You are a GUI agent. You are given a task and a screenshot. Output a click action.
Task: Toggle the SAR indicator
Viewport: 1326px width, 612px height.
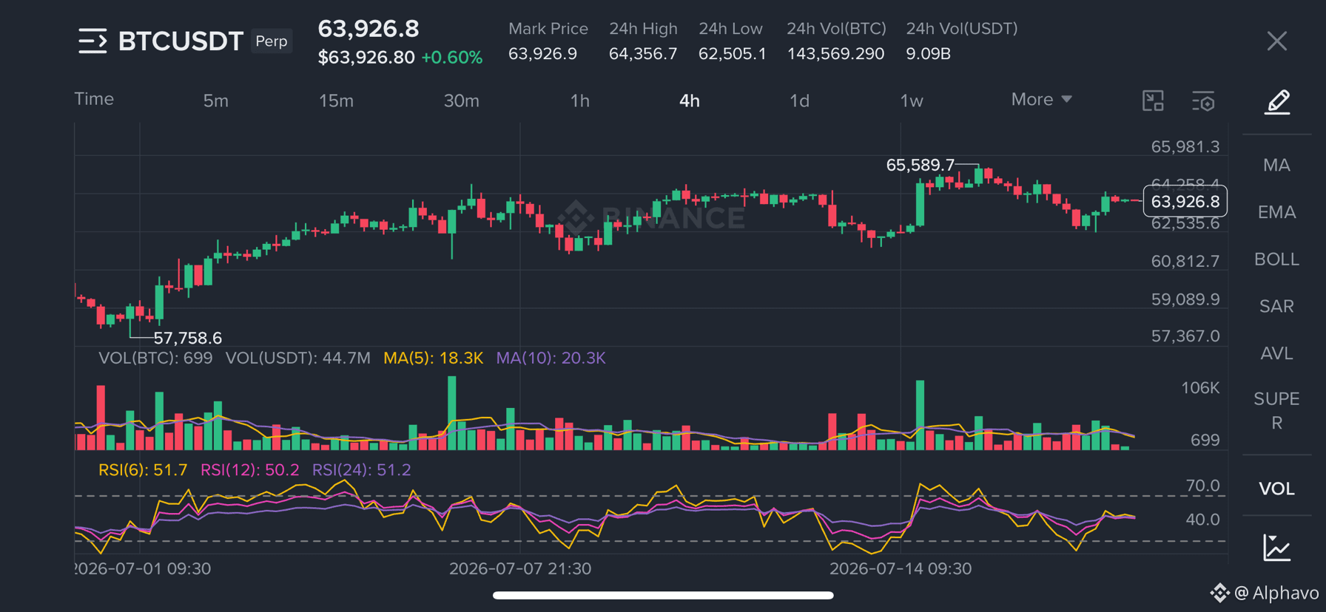(1276, 306)
